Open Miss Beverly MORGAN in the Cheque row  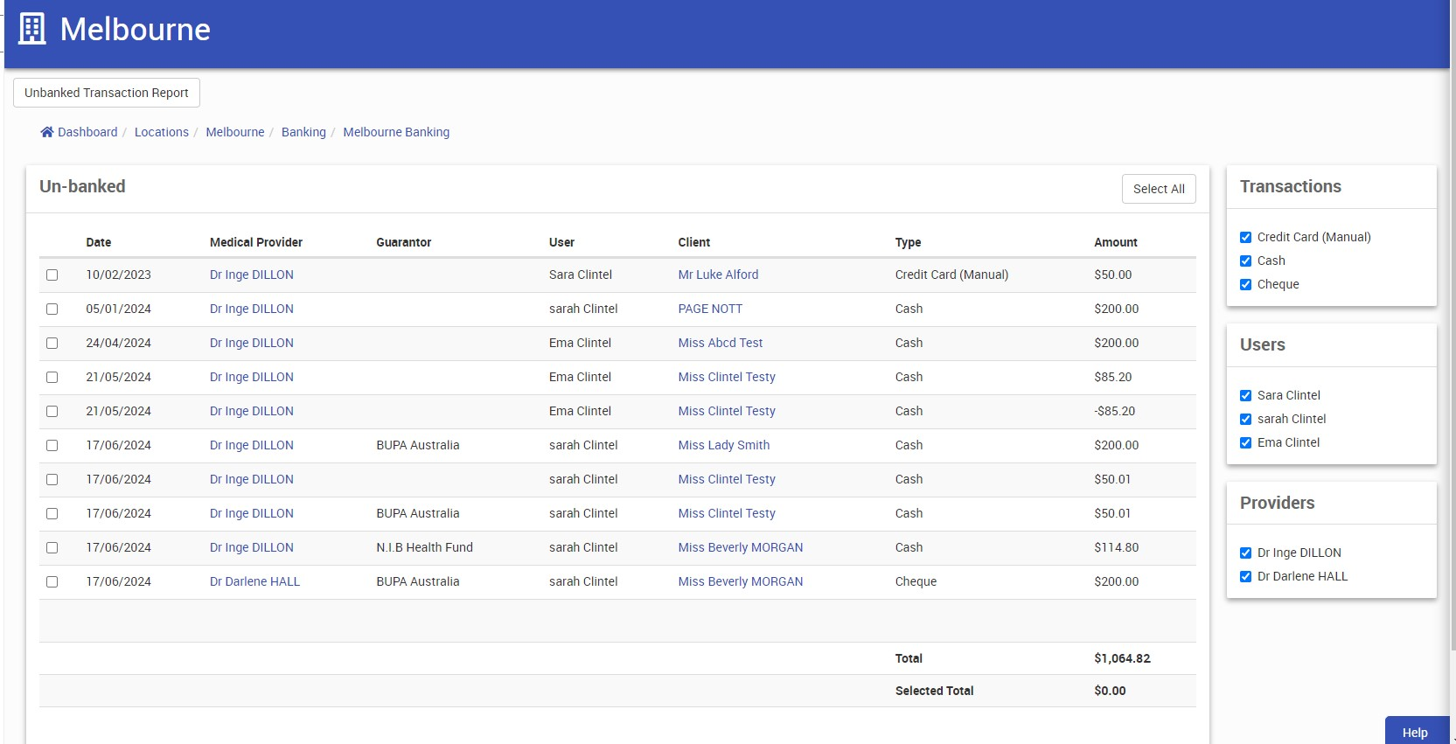pyautogui.click(x=741, y=581)
